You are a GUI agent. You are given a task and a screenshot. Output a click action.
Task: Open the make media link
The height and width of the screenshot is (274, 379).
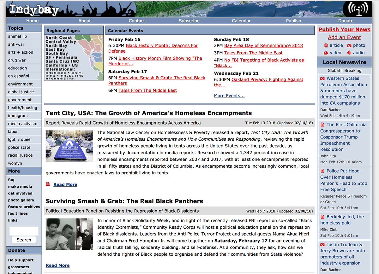(20, 186)
